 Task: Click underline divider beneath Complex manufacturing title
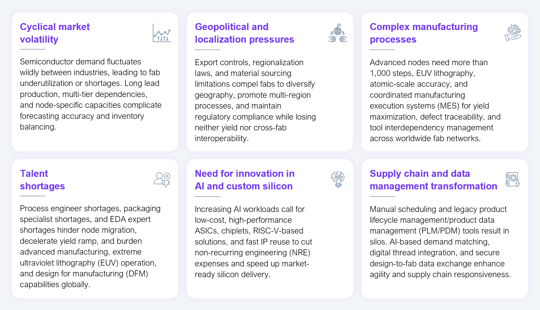[x=382, y=50]
